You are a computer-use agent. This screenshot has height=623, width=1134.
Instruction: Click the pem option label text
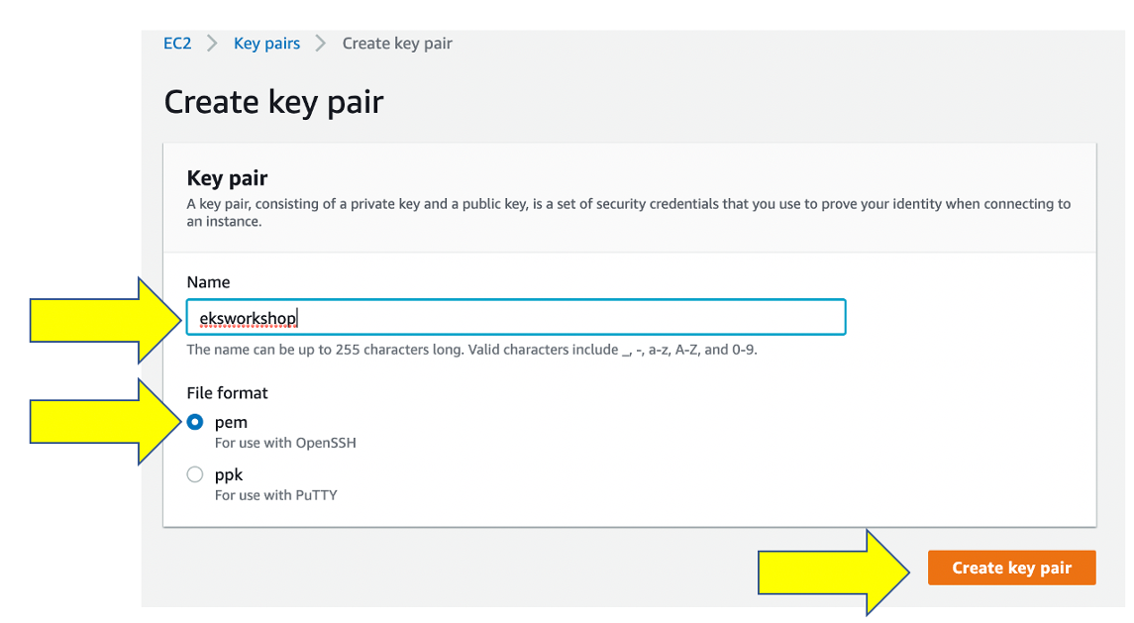click(231, 423)
